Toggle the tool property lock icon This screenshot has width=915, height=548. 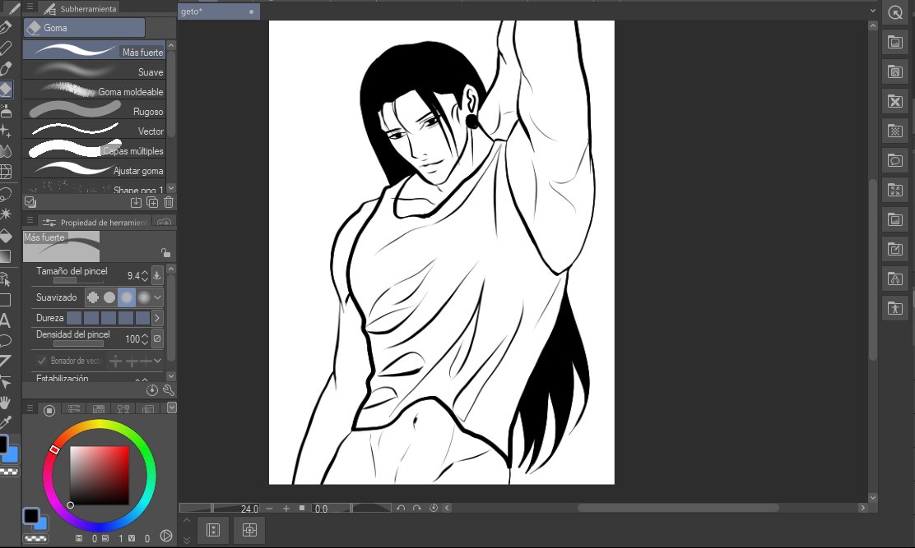(x=165, y=252)
